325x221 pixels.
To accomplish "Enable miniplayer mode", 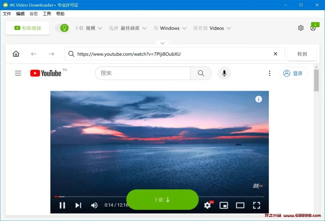I will point(224,205).
